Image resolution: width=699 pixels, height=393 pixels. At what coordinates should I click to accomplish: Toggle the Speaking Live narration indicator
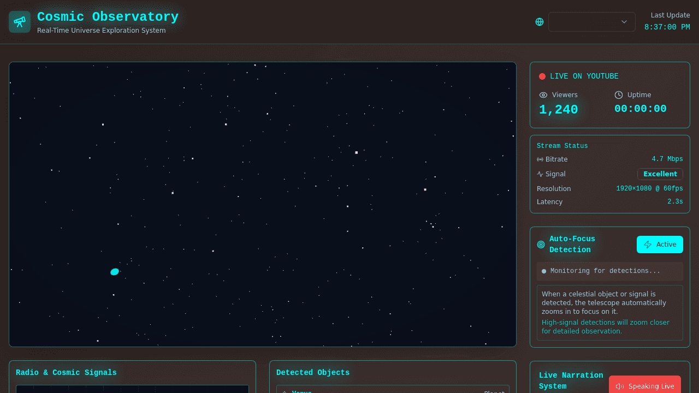click(645, 386)
